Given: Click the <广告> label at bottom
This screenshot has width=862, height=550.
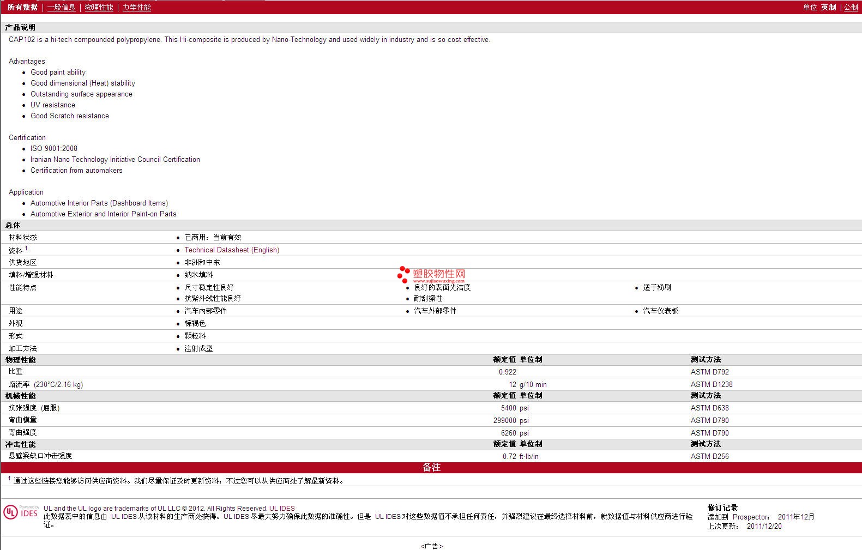Looking at the screenshot, I should (431, 546).
